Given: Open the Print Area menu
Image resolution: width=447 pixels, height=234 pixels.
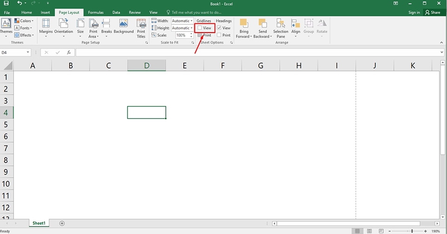Looking at the screenshot, I should click(93, 28).
